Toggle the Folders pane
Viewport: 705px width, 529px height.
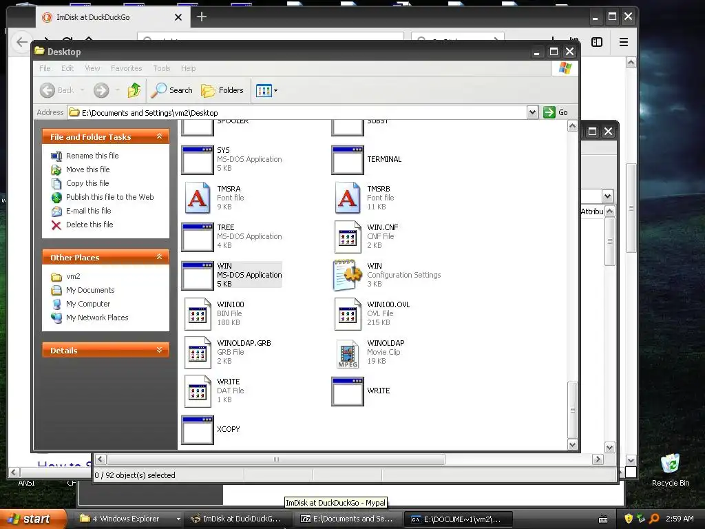click(222, 90)
